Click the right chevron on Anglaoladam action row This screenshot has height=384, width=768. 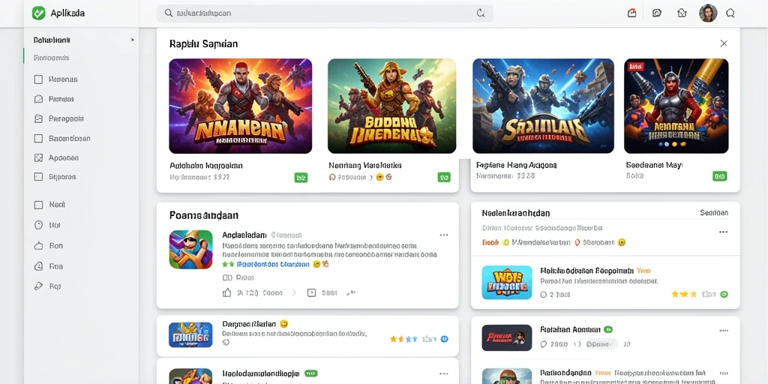294,293
